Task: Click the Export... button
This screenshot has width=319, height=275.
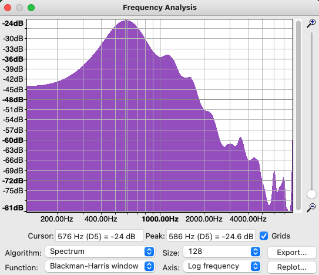Action: (x=292, y=253)
